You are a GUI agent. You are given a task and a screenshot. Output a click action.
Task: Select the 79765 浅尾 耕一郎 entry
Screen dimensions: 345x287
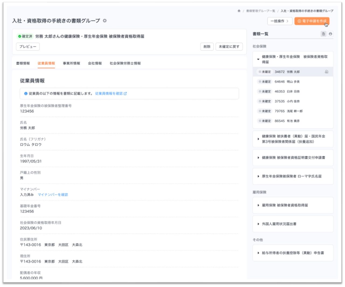pos(293,111)
